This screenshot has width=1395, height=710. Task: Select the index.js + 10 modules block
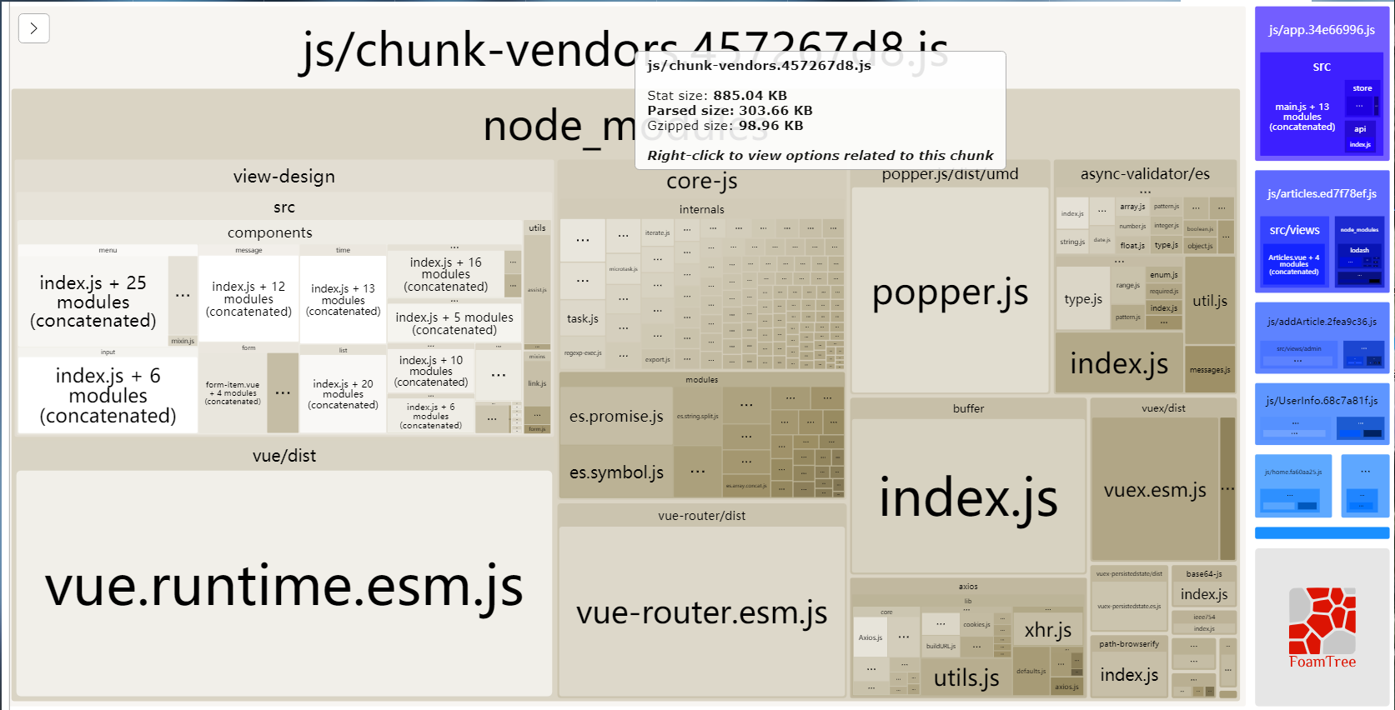click(x=431, y=371)
